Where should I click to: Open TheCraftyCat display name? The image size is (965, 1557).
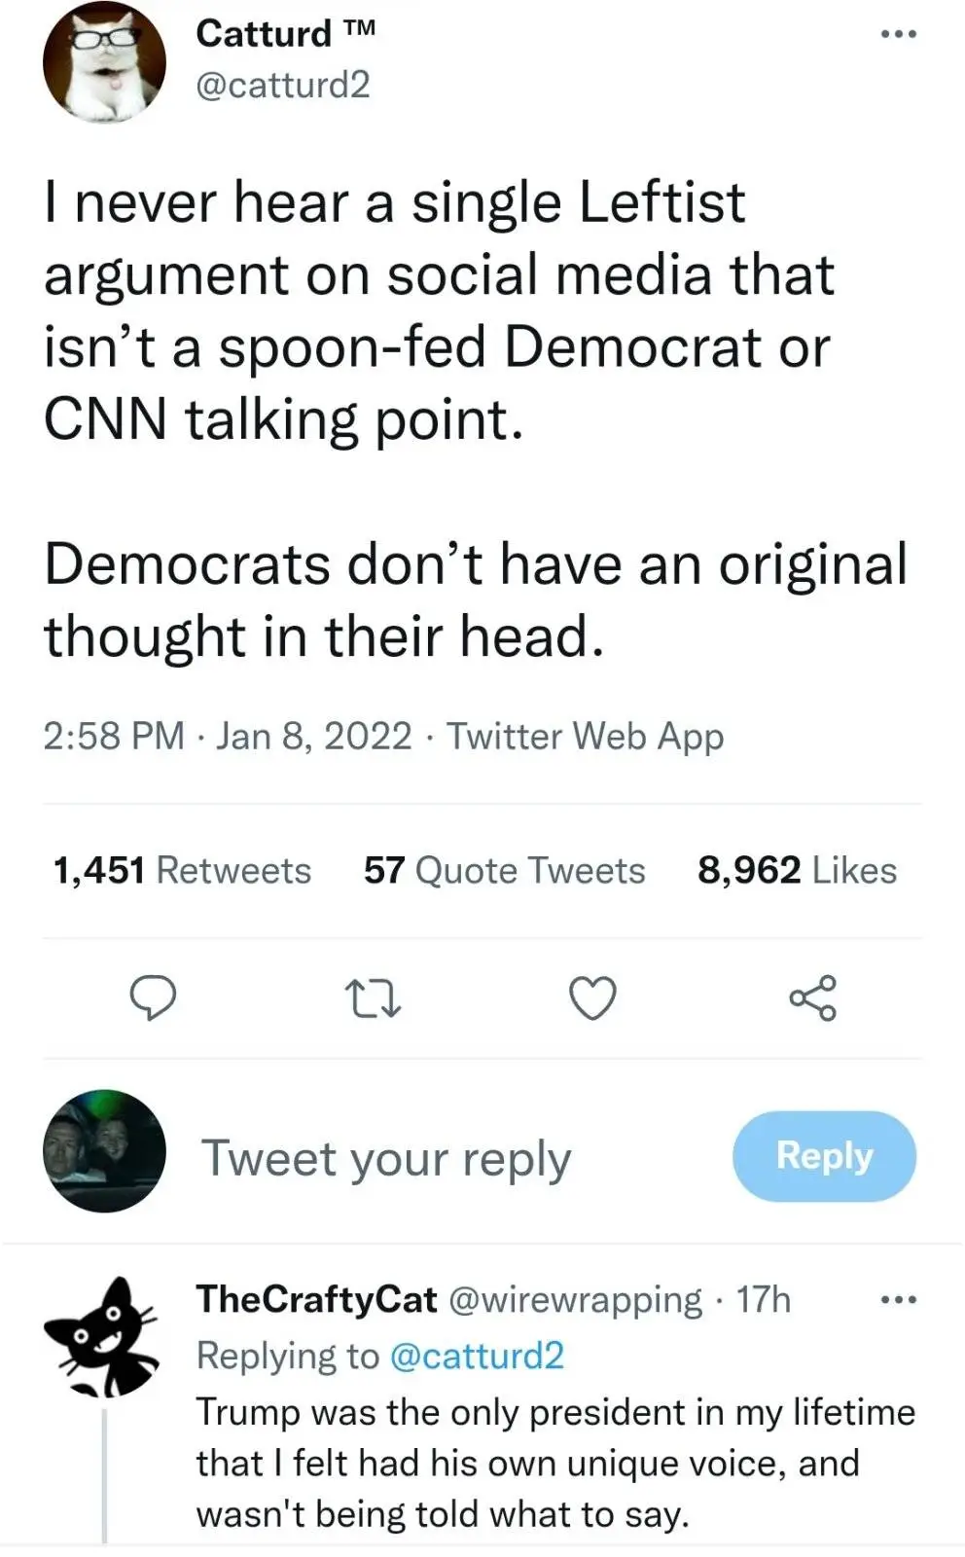316,1299
